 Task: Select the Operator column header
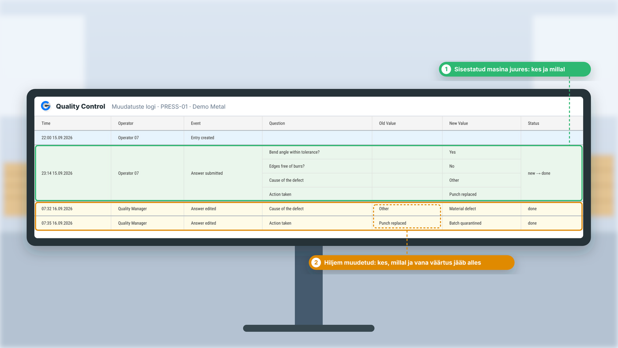click(126, 123)
